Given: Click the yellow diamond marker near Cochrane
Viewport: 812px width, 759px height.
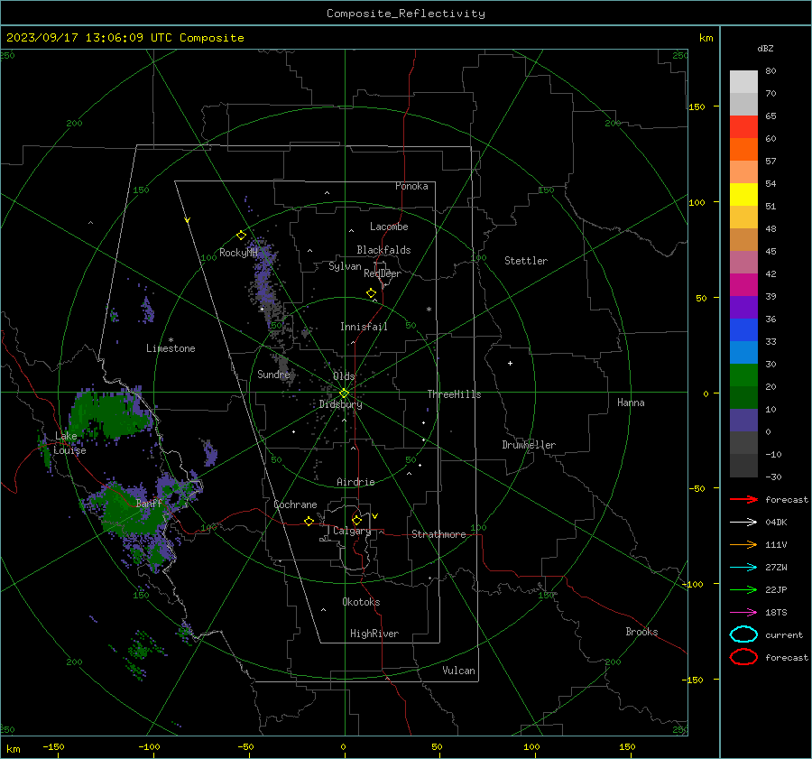Looking at the screenshot, I should tap(309, 522).
